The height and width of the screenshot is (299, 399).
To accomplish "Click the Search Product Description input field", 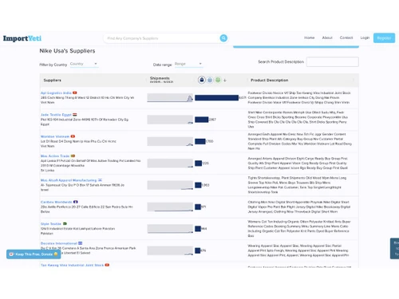I will pyautogui.click(x=333, y=61).
